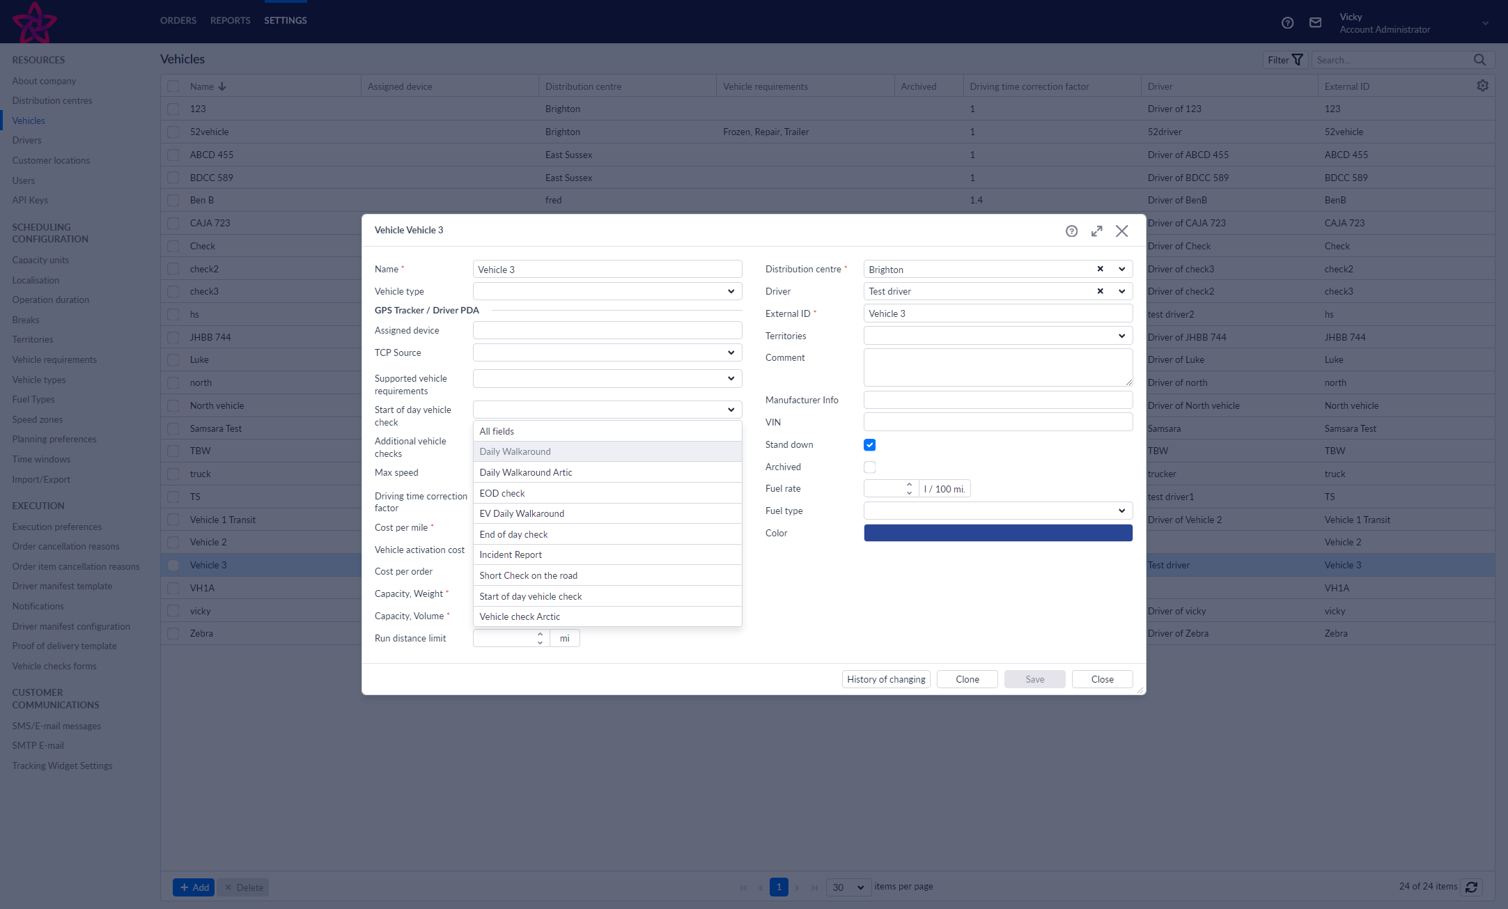Open the Fuel type dropdown

tap(997, 511)
